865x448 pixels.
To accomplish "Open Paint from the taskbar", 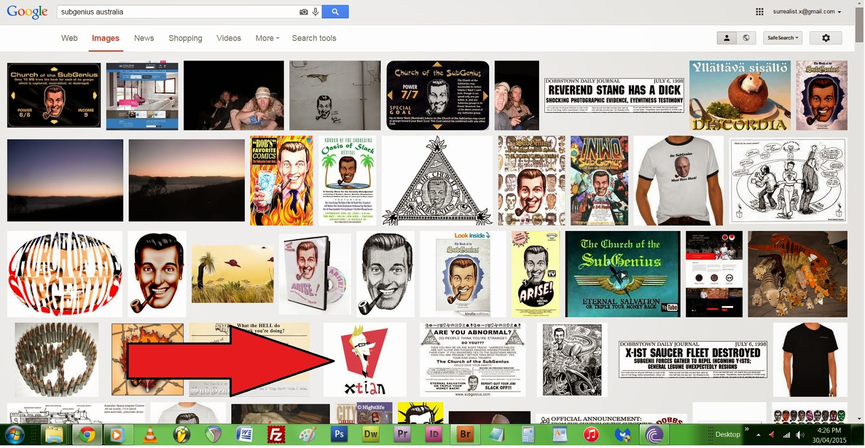I will click(x=308, y=435).
